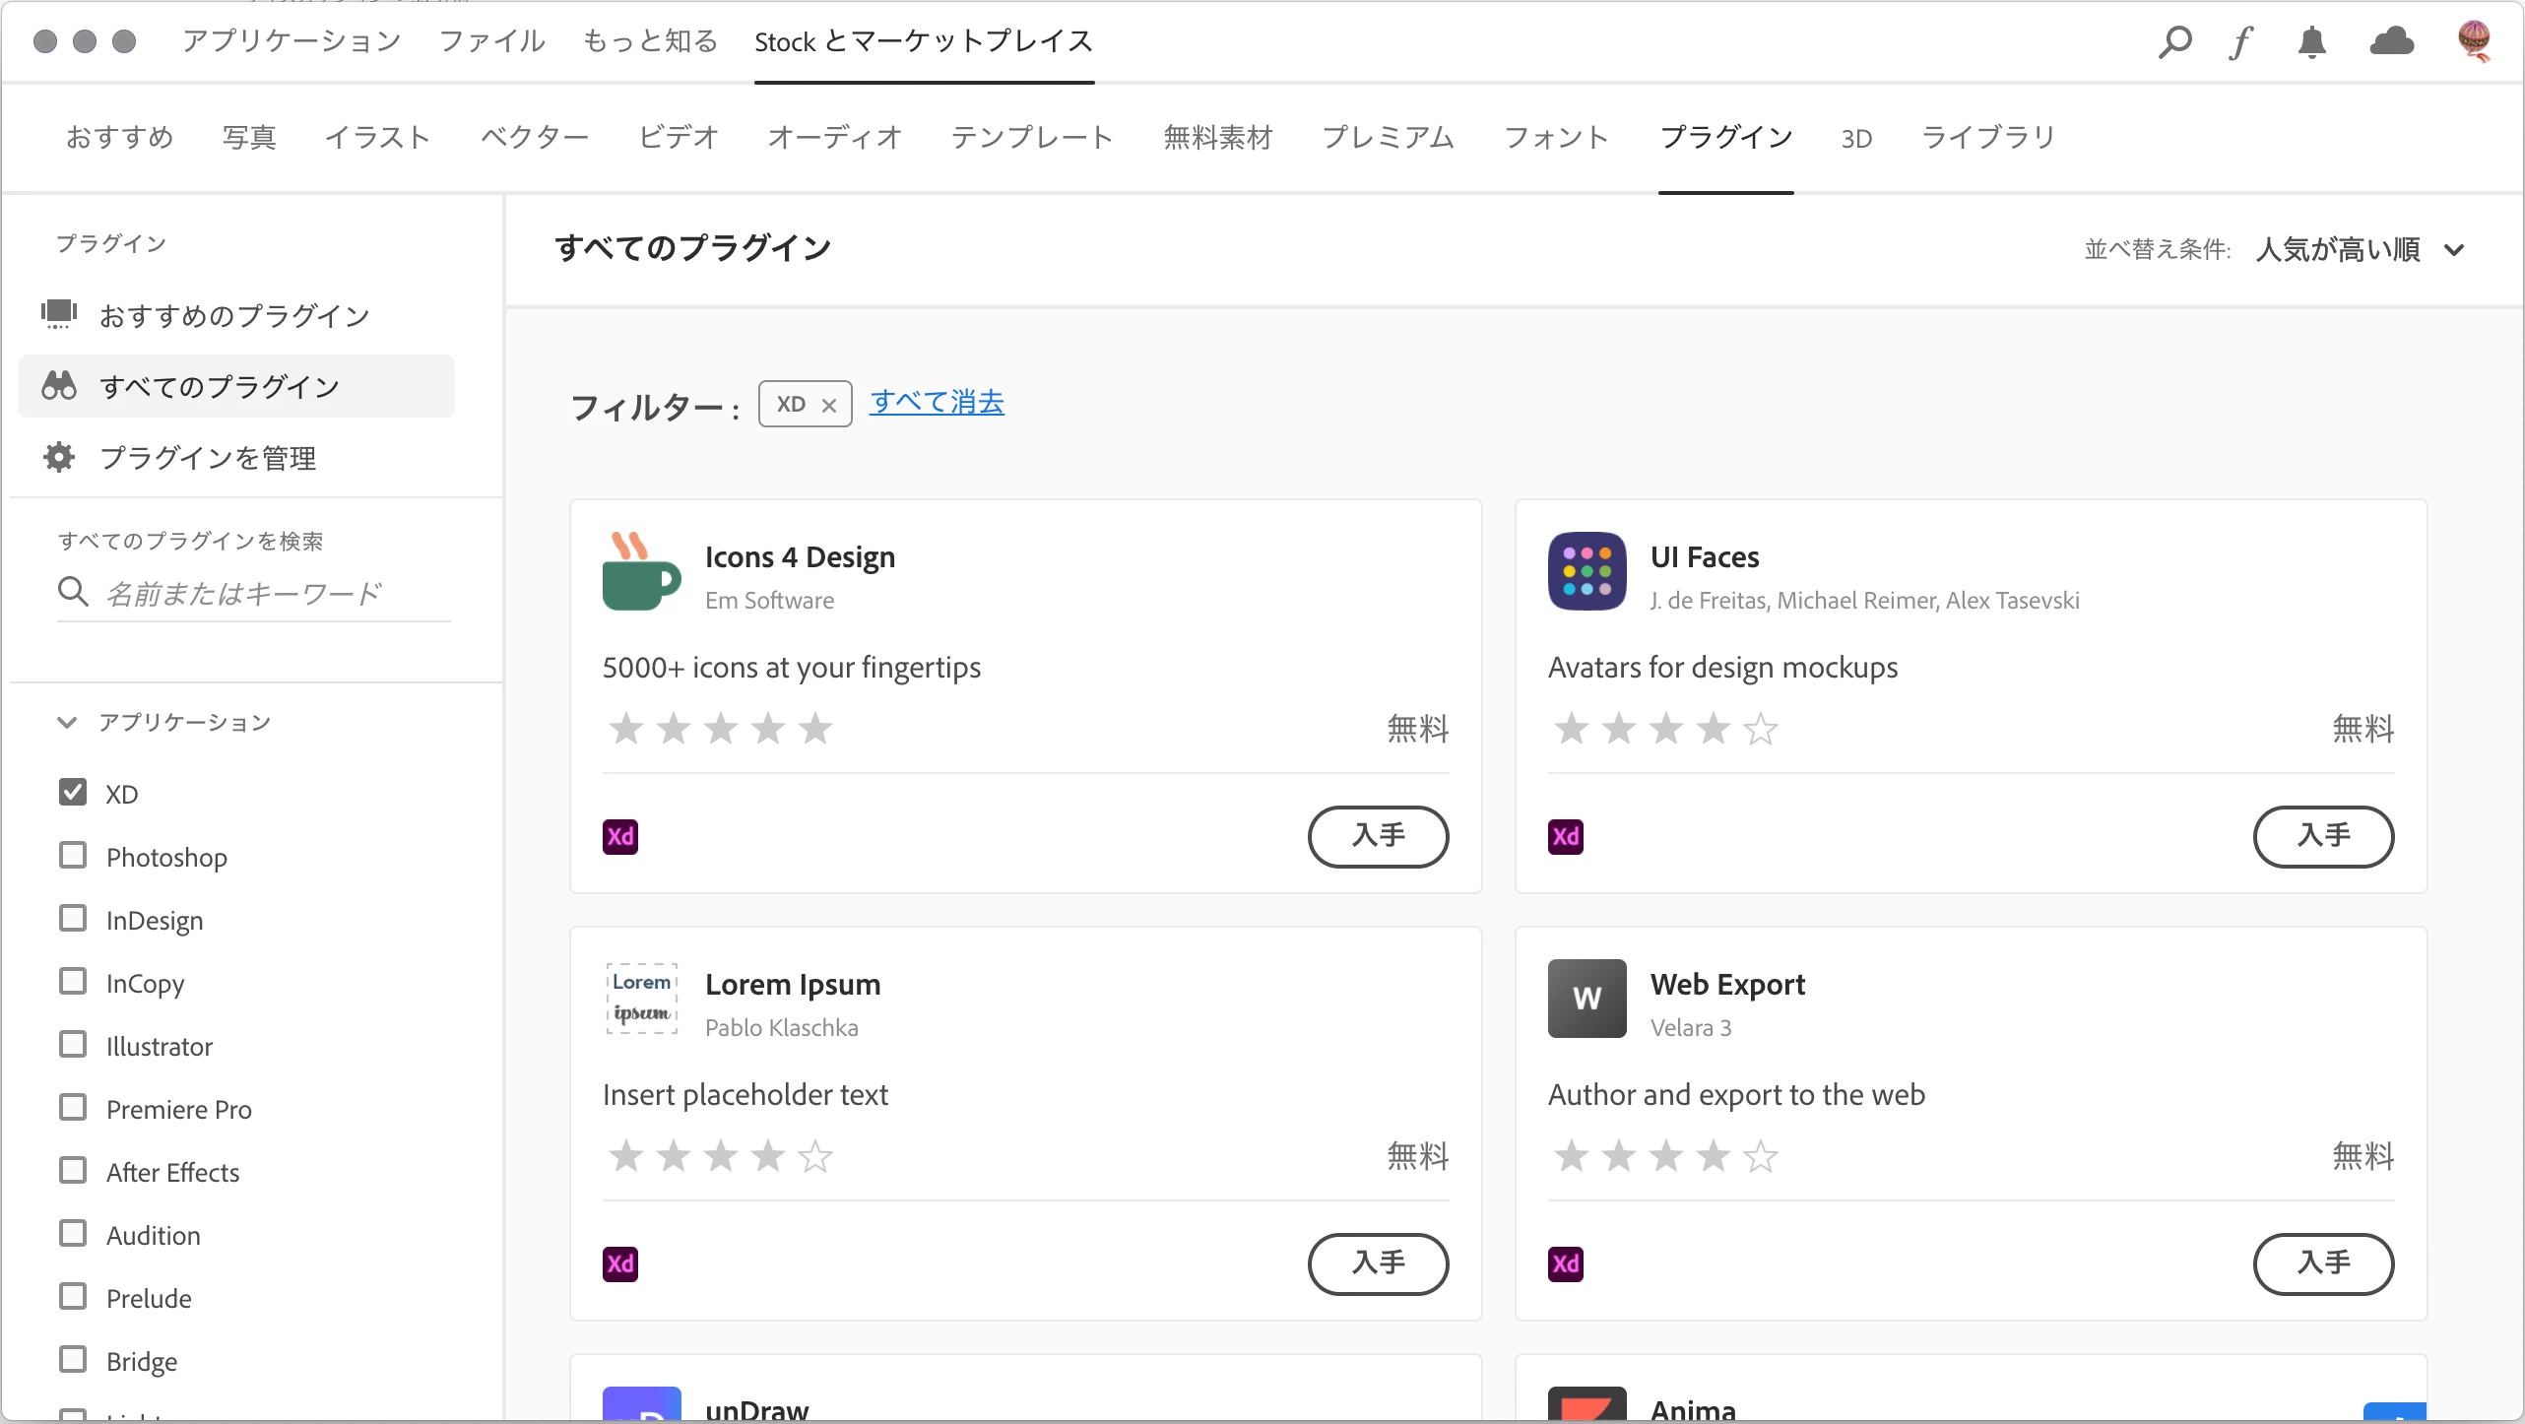Viewport: 2525px width, 1424px height.
Task: Check the Illustrator filter checkbox
Action: coord(73,1045)
